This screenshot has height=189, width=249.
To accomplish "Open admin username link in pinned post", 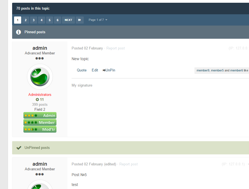I will [40, 48].
